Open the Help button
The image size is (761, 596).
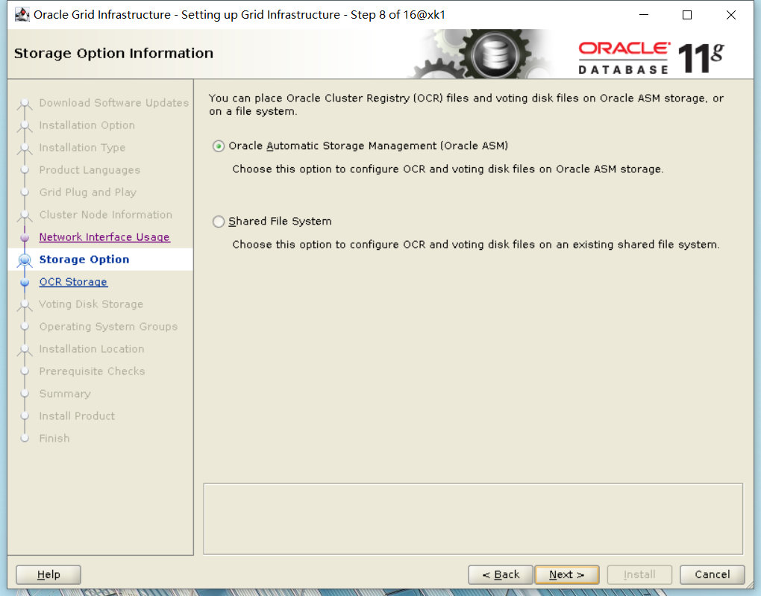48,574
